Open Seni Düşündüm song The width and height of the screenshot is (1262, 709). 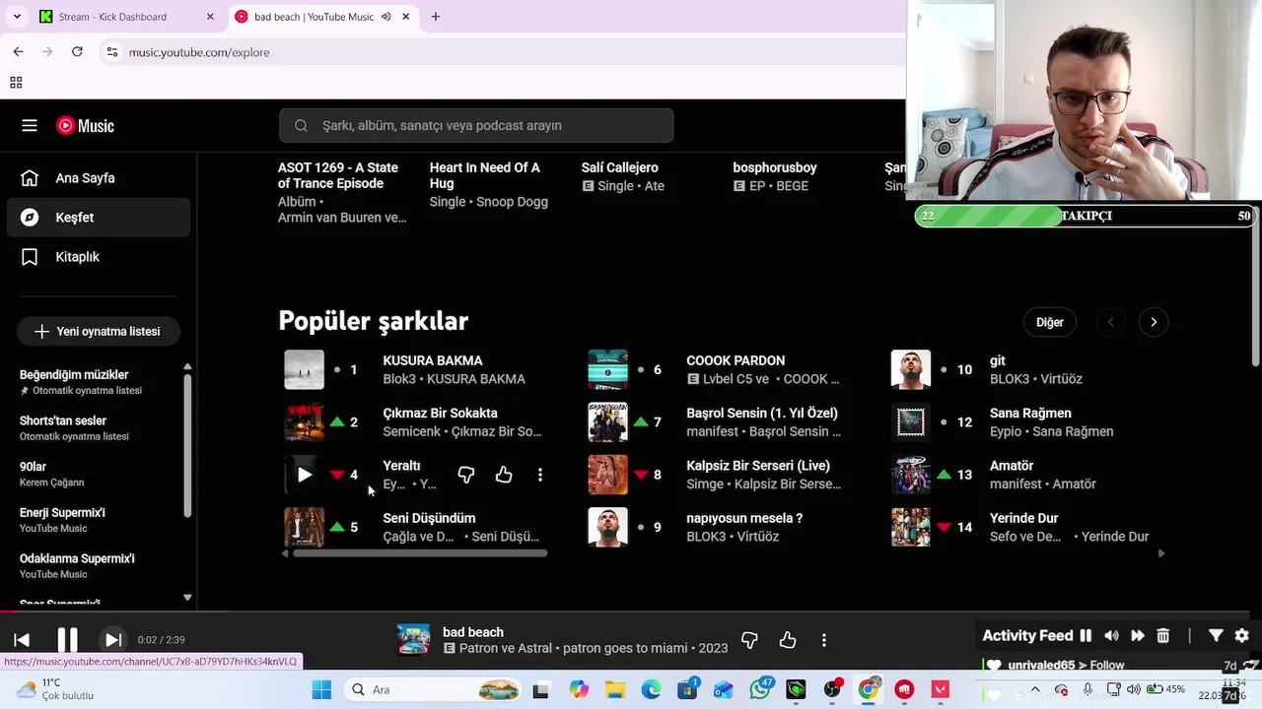click(429, 518)
